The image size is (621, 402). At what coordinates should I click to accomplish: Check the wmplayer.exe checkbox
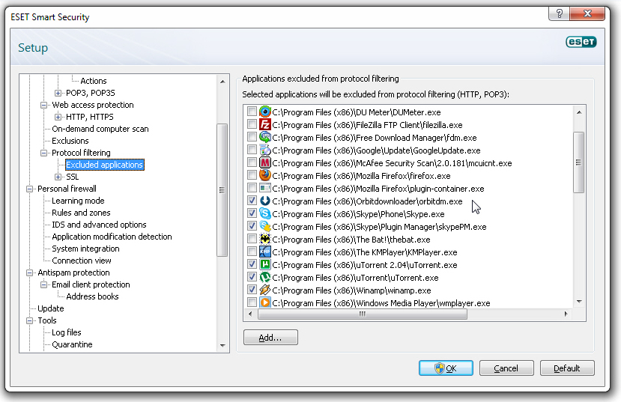point(252,302)
